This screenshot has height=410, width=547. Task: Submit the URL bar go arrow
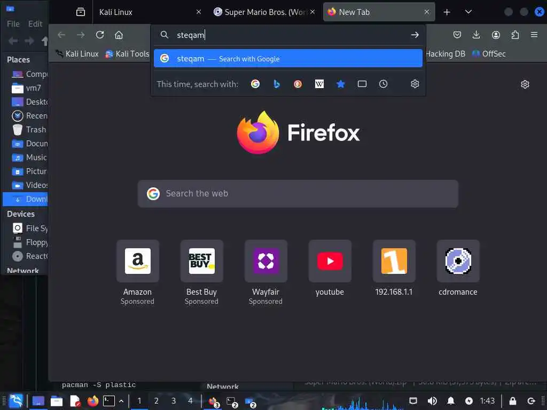(x=415, y=35)
